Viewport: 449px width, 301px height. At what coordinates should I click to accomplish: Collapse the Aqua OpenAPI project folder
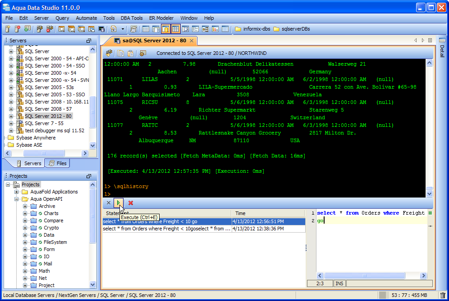(17, 199)
